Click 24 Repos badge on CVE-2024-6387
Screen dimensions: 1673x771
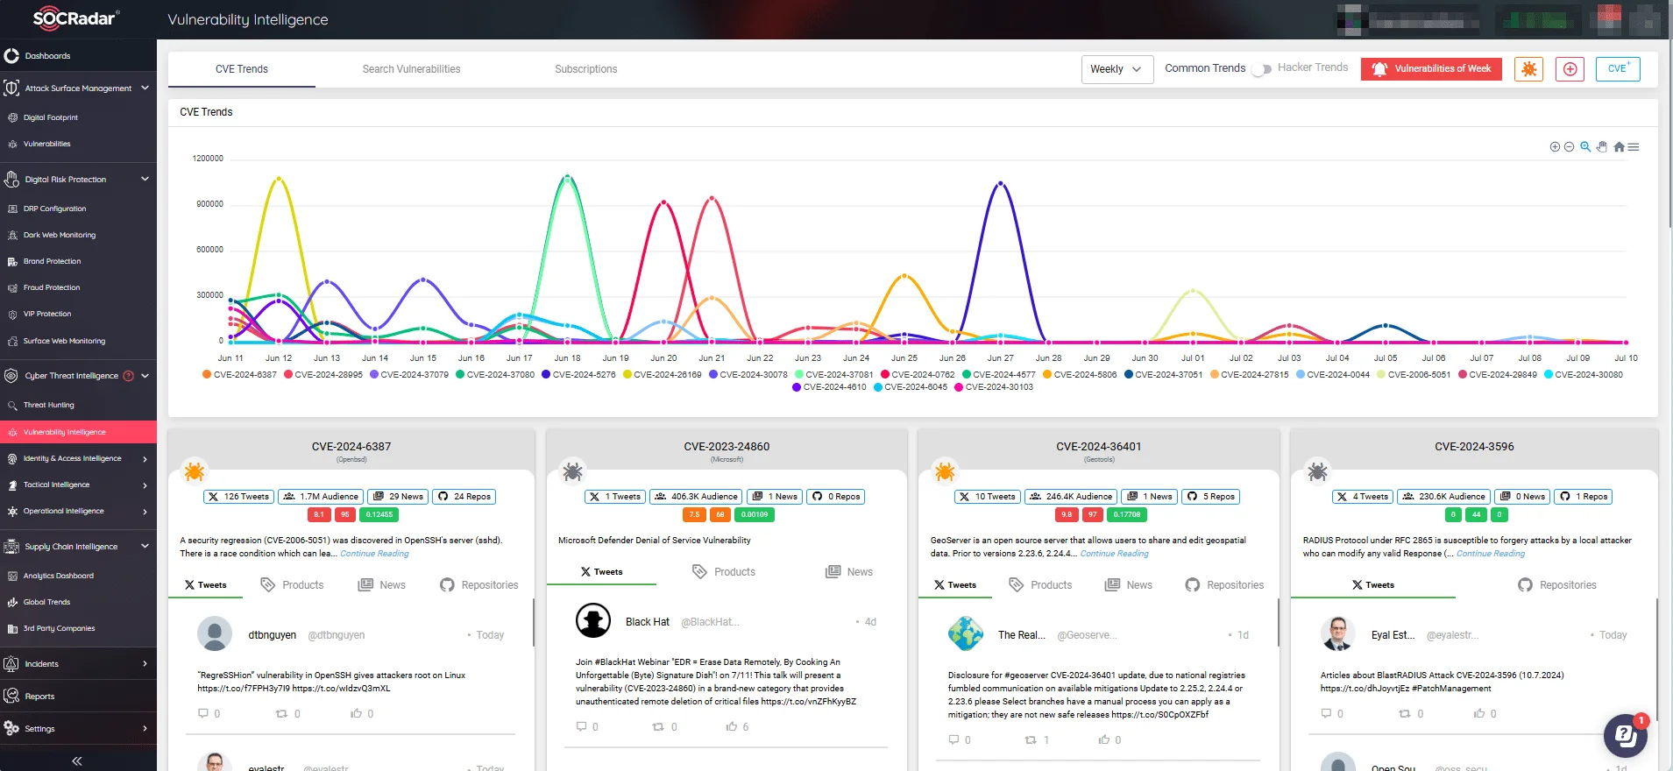click(464, 497)
